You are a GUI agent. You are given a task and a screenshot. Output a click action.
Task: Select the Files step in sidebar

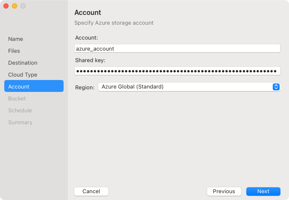pyautogui.click(x=14, y=51)
